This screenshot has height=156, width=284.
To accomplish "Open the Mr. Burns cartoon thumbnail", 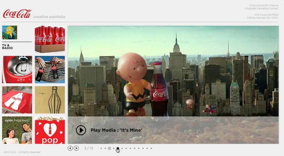I will pyautogui.click(x=10, y=32).
